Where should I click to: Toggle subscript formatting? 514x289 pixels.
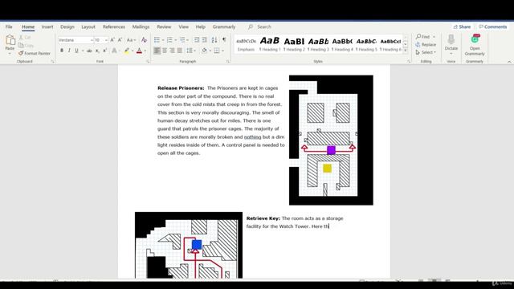[97, 51]
